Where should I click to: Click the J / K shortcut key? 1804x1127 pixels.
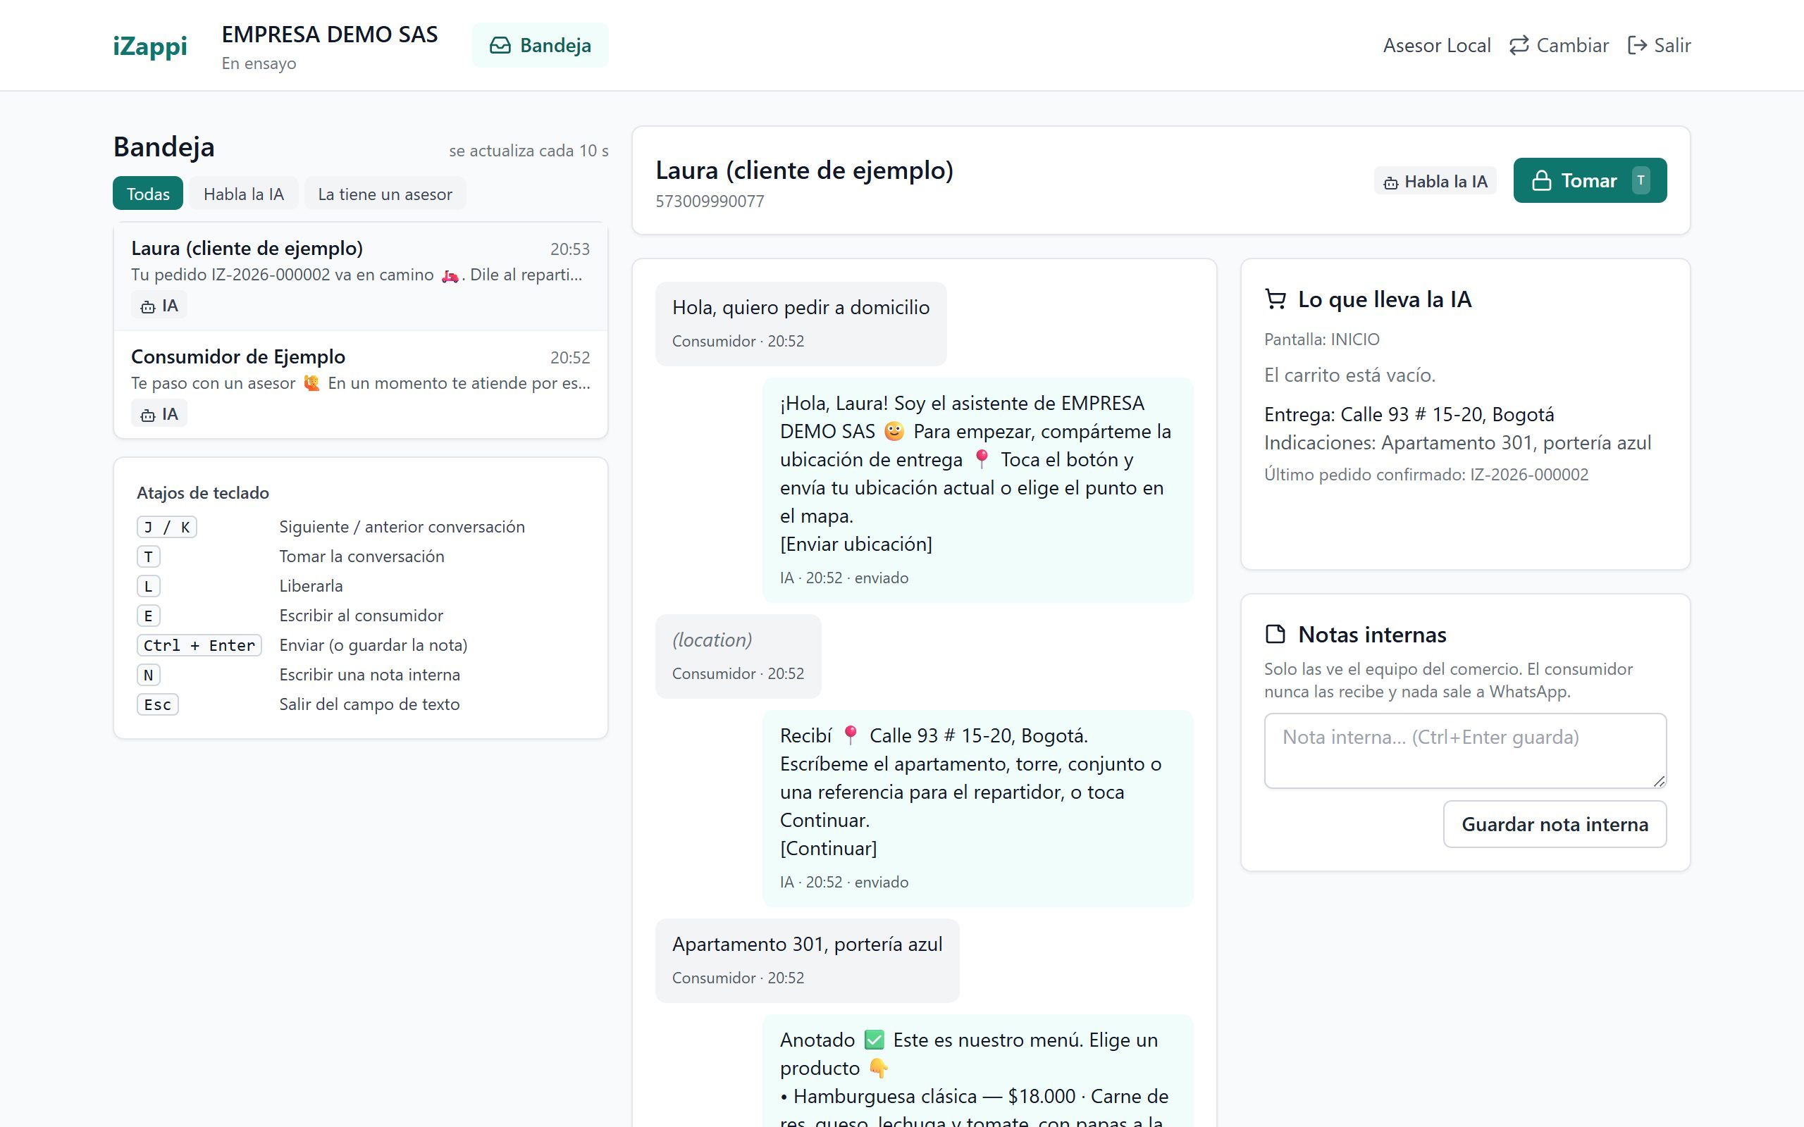[x=166, y=527]
